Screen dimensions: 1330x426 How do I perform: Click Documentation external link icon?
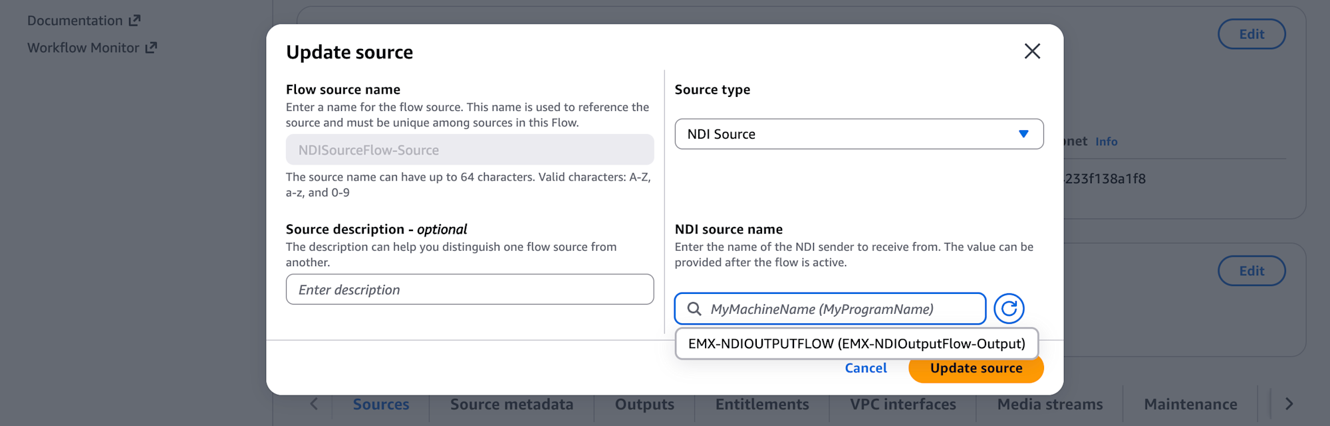(x=134, y=21)
